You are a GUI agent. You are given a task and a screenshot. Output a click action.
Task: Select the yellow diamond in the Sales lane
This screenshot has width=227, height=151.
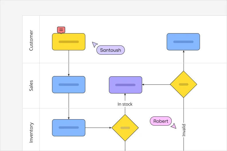(x=183, y=84)
